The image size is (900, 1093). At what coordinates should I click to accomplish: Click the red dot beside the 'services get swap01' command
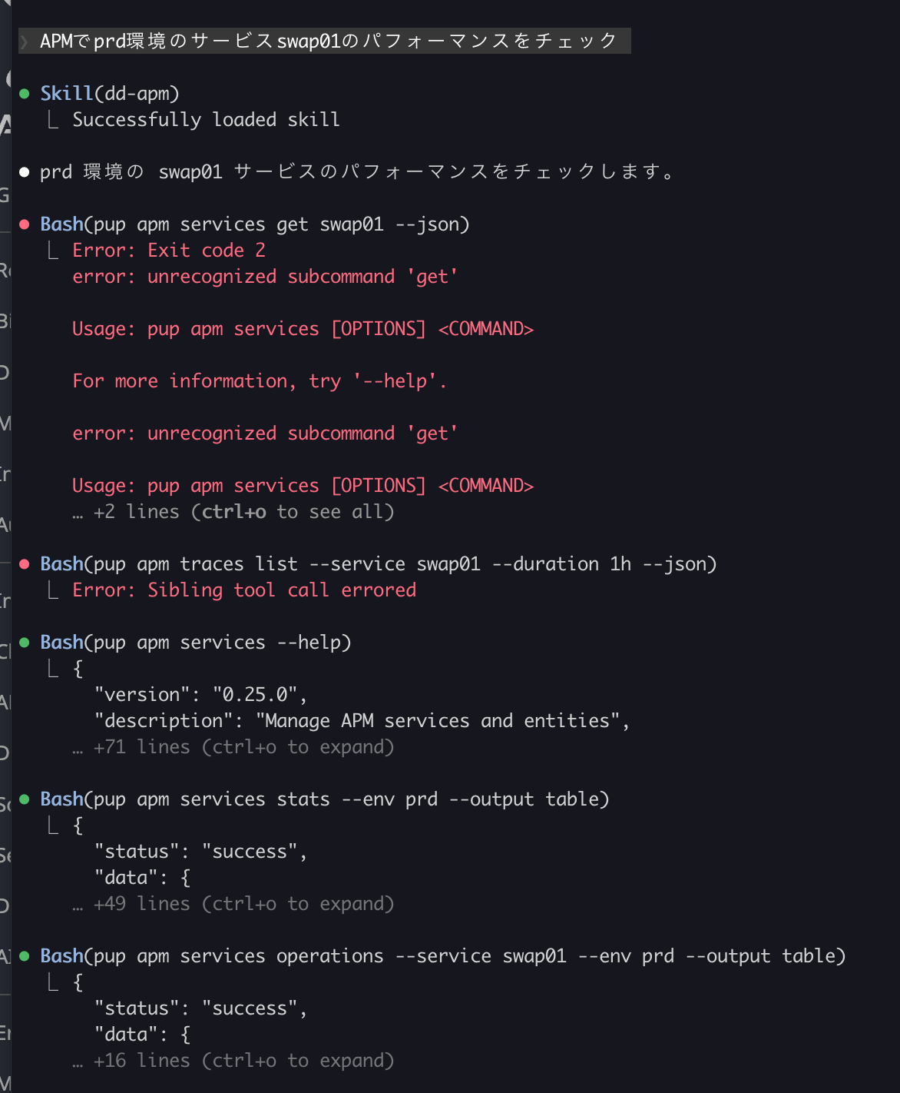[25, 224]
